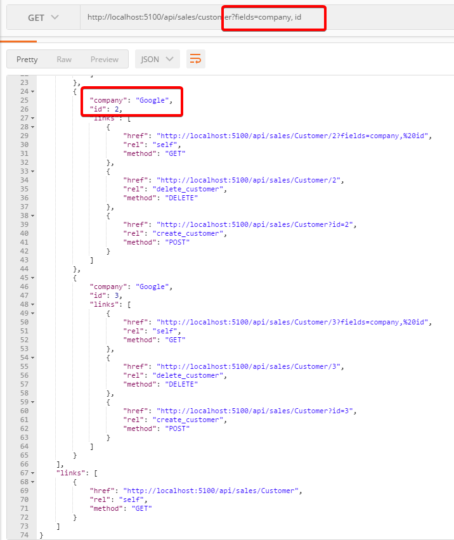Viewport: 454px width, 540px height.
Task: Open the Customer/3?fields=company,%20id self link
Action: click(x=292, y=322)
